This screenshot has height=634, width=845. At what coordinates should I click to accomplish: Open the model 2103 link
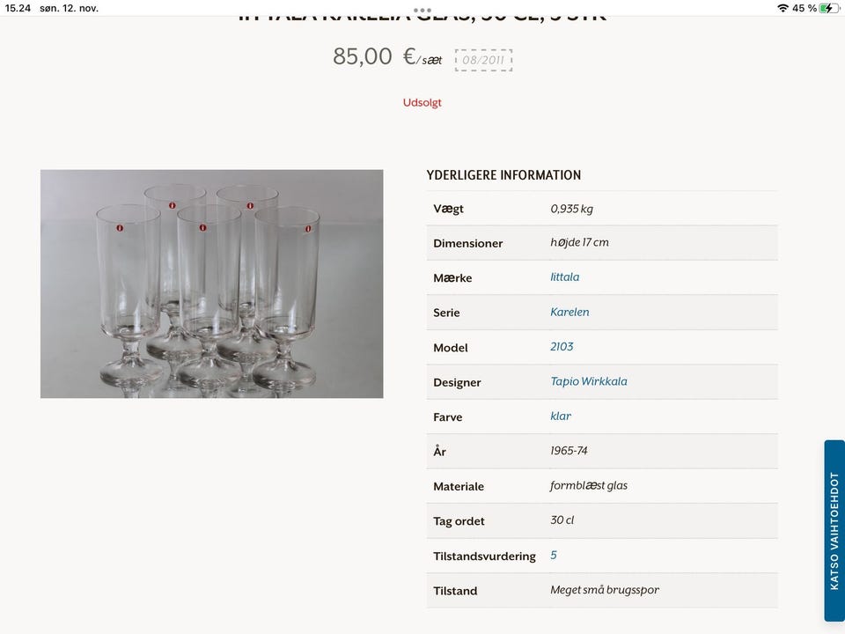pos(562,347)
